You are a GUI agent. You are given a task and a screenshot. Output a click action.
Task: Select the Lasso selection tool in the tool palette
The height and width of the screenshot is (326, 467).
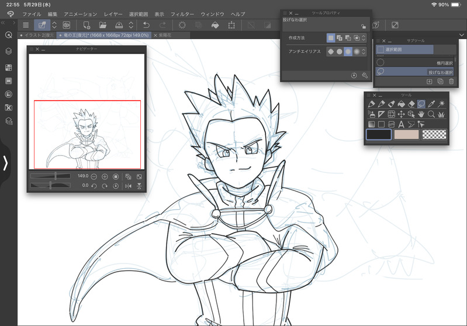(x=421, y=104)
